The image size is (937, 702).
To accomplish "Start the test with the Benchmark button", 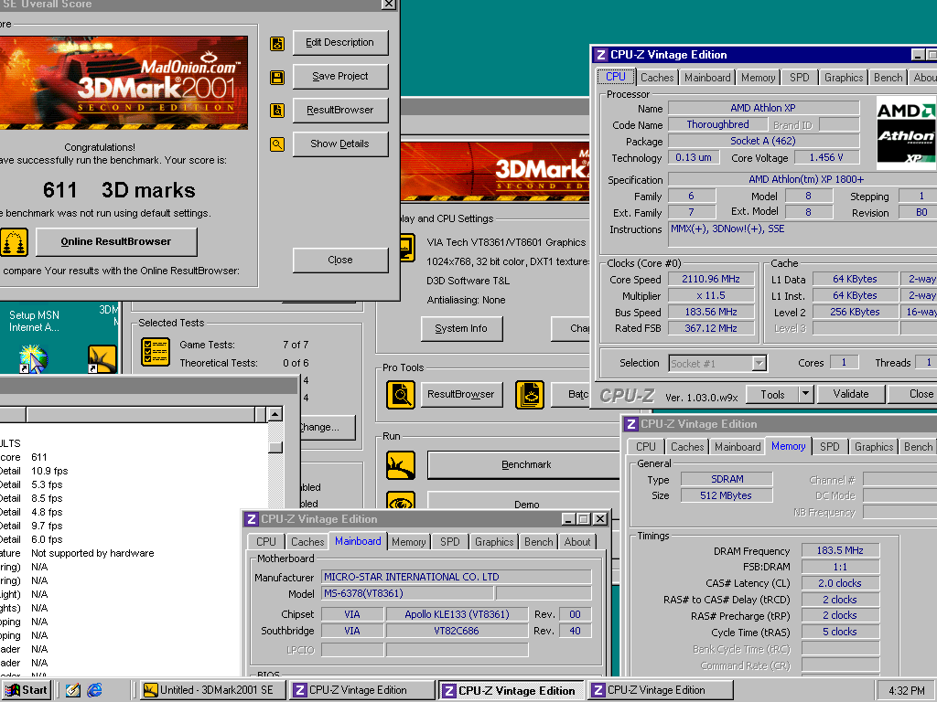I will click(526, 465).
